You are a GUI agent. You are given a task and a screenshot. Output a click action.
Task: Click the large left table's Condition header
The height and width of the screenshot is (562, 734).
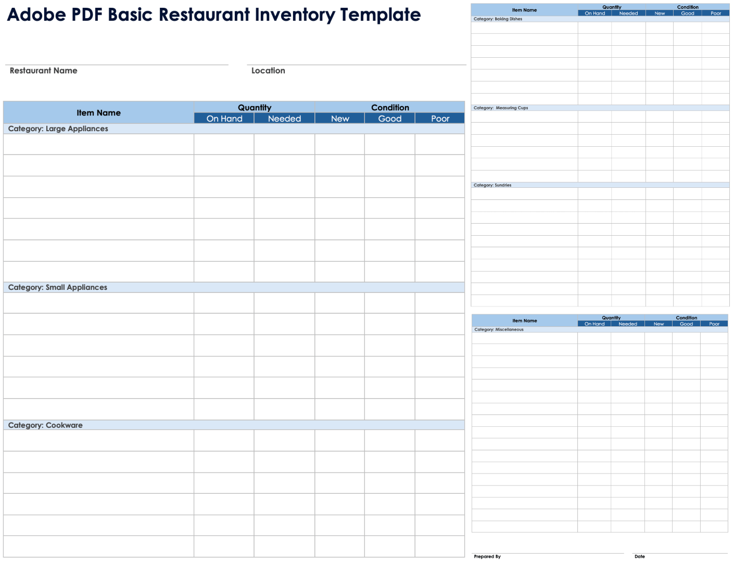[390, 107]
